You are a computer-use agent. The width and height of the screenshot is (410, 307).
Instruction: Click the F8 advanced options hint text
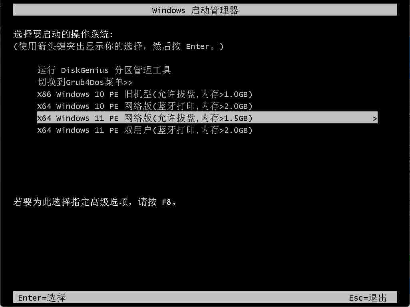tap(95, 202)
